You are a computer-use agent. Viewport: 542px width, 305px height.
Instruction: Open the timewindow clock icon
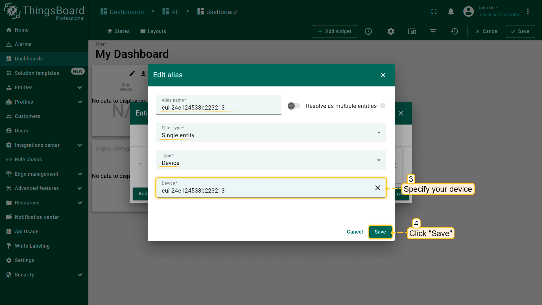[x=368, y=31]
